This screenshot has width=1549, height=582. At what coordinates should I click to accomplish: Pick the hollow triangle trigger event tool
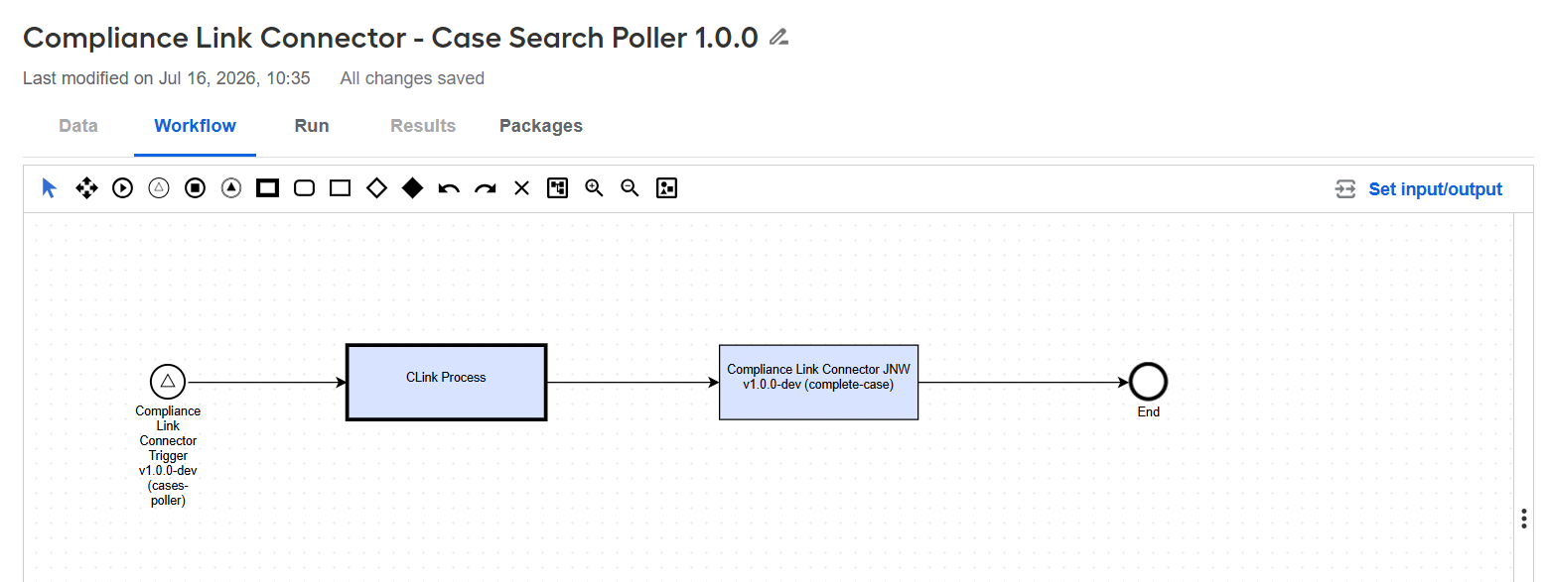tap(159, 188)
